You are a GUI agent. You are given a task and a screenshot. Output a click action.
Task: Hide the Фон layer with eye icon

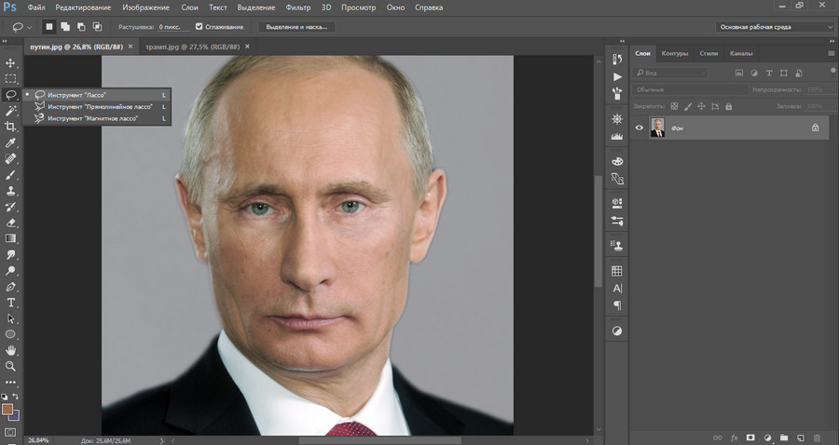coord(640,128)
